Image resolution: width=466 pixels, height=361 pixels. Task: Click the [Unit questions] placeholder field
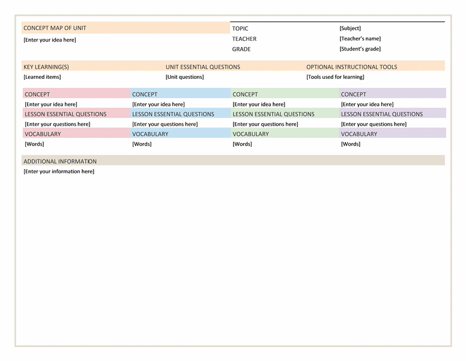click(184, 77)
